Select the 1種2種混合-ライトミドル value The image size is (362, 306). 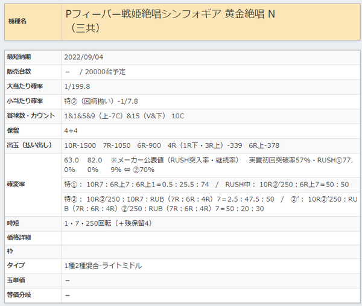pyautogui.click(x=103, y=266)
